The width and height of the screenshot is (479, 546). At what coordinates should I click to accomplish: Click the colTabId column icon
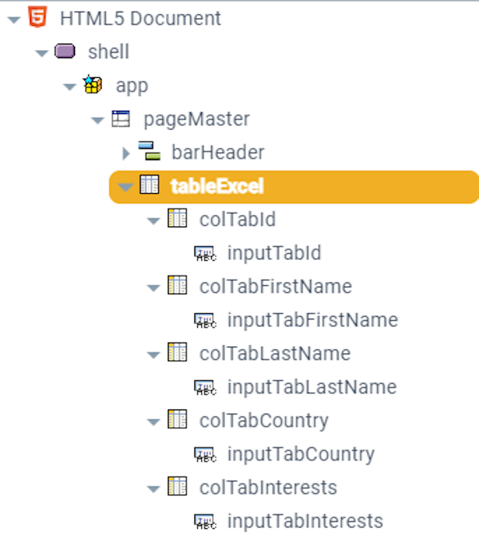tap(177, 219)
